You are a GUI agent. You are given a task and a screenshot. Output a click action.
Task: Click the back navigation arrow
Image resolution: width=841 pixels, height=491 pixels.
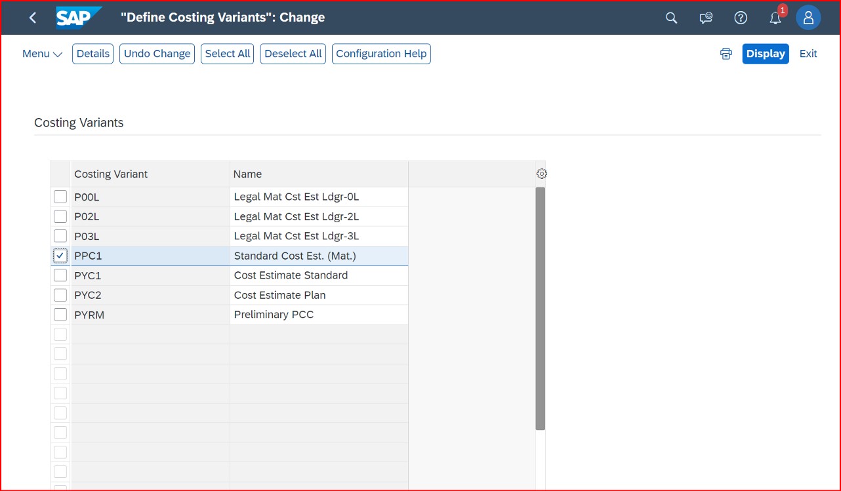pos(32,18)
